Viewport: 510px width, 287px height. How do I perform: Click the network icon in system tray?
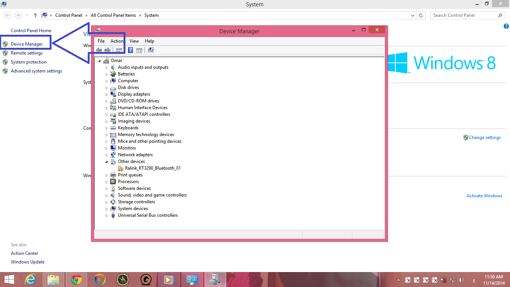453,280
